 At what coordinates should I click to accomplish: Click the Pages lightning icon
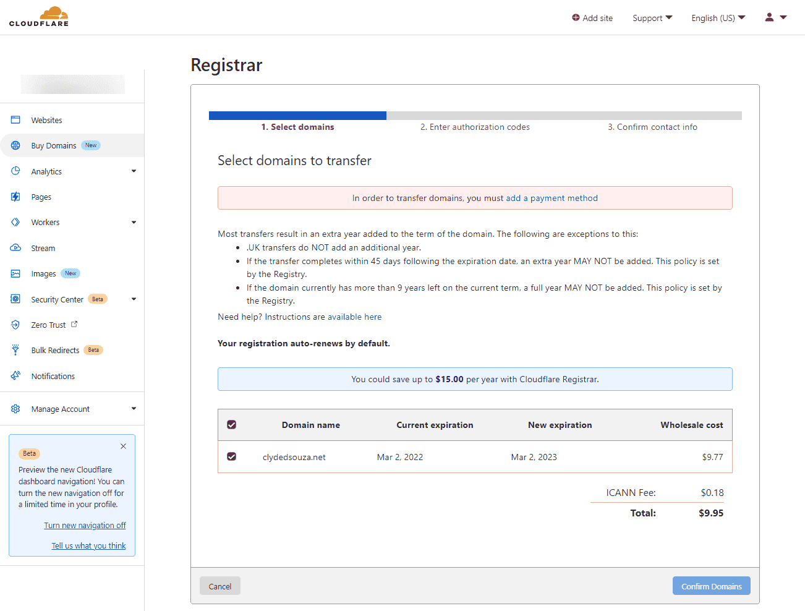pyautogui.click(x=15, y=197)
